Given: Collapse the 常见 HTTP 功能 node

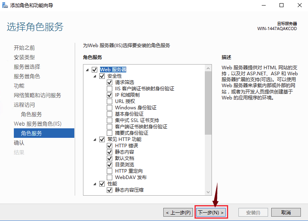Looking at the screenshot, I should 95,139.
